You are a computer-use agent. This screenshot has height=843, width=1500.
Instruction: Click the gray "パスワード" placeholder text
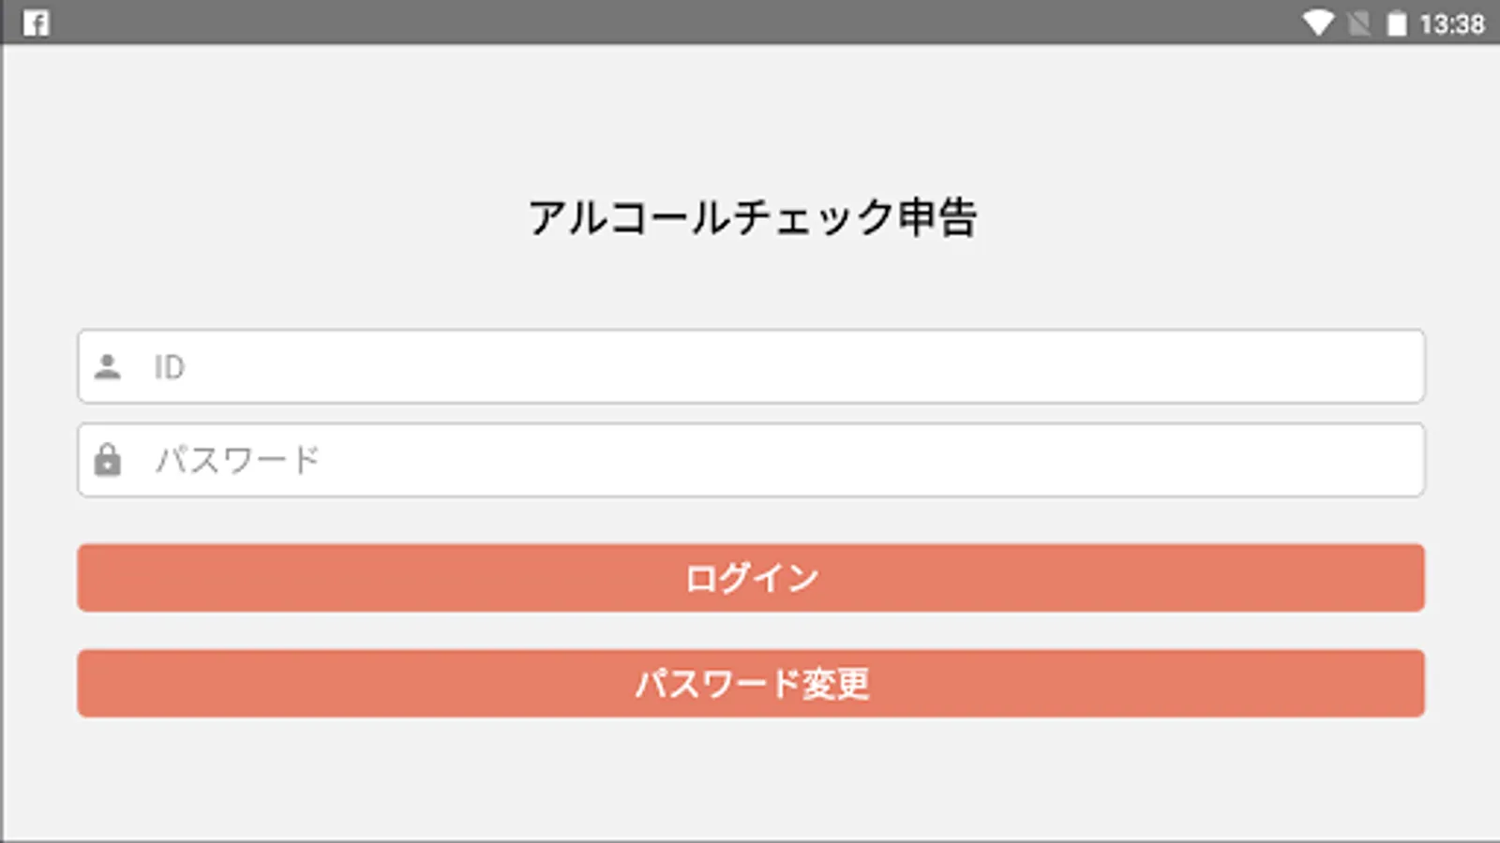pyautogui.click(x=237, y=460)
